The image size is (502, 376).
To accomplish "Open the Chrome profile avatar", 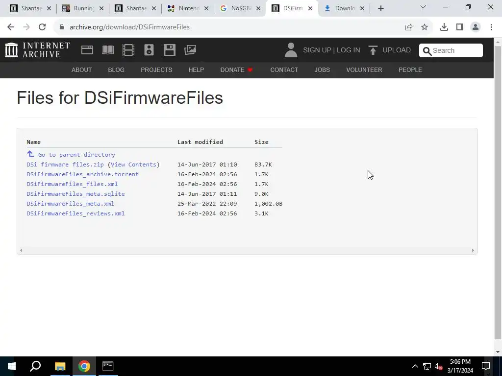I will point(476,27).
